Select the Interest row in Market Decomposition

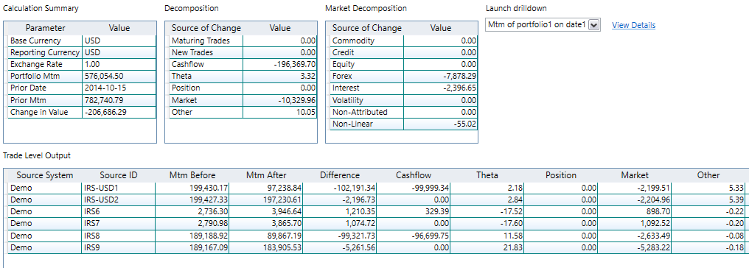[404, 88]
